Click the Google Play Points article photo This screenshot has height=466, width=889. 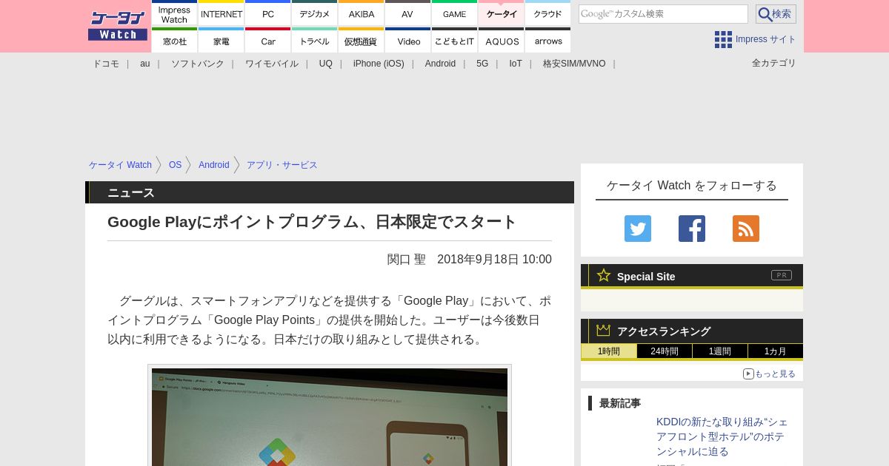(330, 416)
